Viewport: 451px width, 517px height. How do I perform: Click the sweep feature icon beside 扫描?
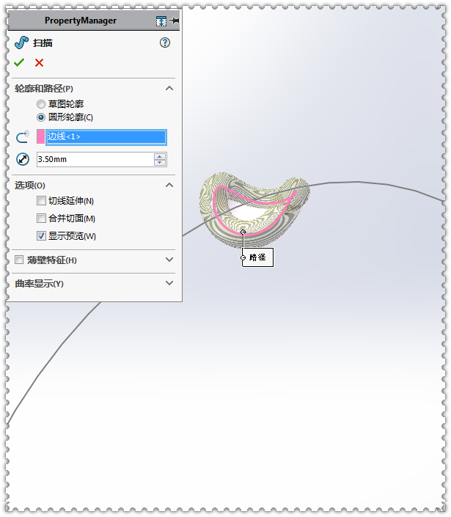click(x=22, y=43)
